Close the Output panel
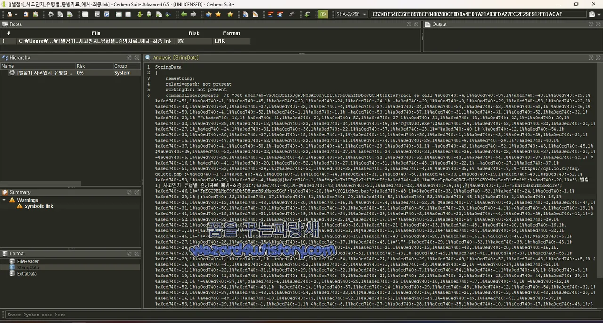This screenshot has width=603, height=323. click(x=598, y=24)
